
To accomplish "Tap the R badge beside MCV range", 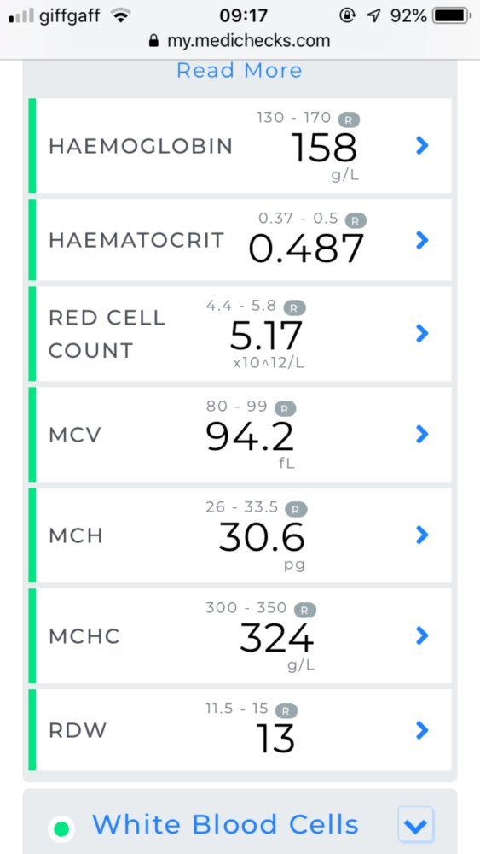I will 285,408.
